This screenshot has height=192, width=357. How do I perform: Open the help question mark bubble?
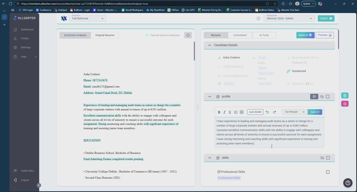[x=347, y=183]
